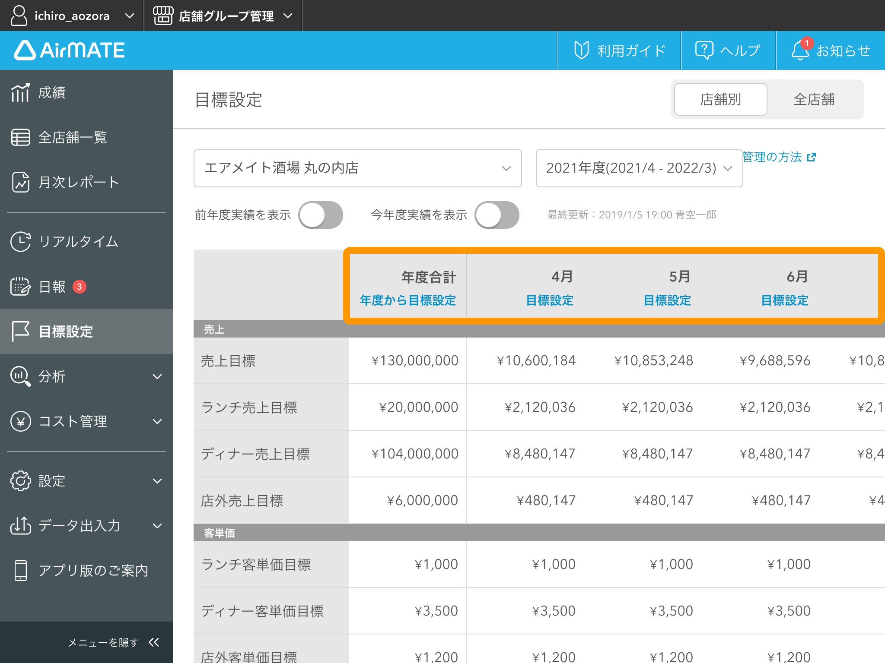Screen dimensions: 885x663
Task: Open the お知らせ notifications bell icon
Action: [x=800, y=50]
